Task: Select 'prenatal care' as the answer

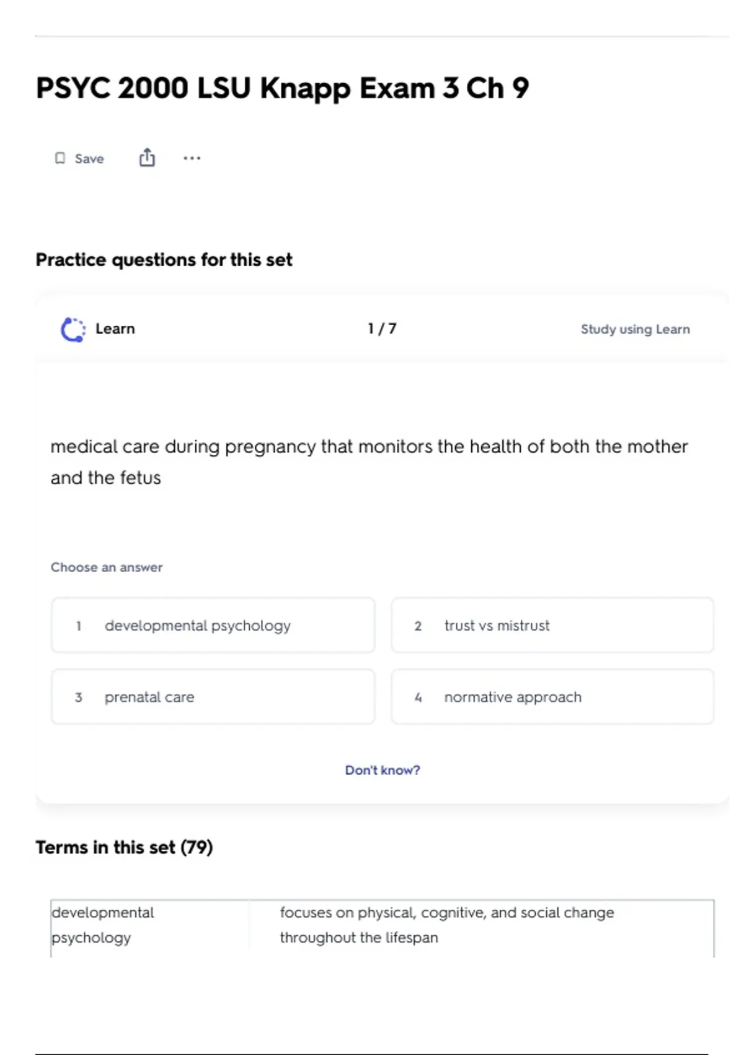Action: [x=213, y=697]
